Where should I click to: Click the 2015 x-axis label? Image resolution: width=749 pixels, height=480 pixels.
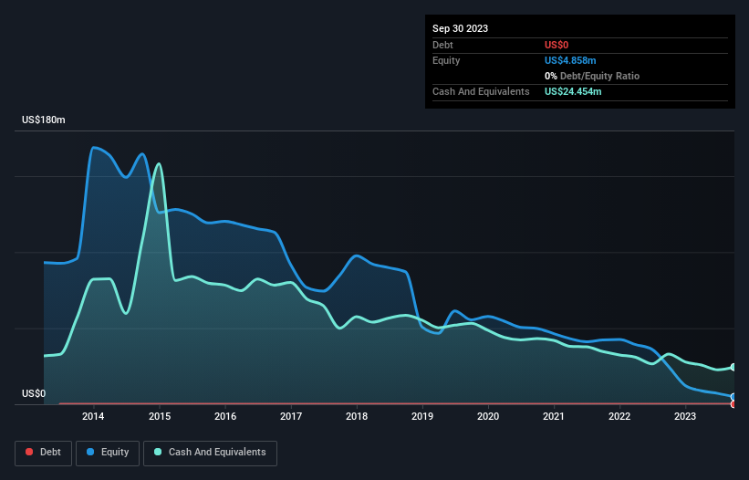pyautogui.click(x=160, y=416)
